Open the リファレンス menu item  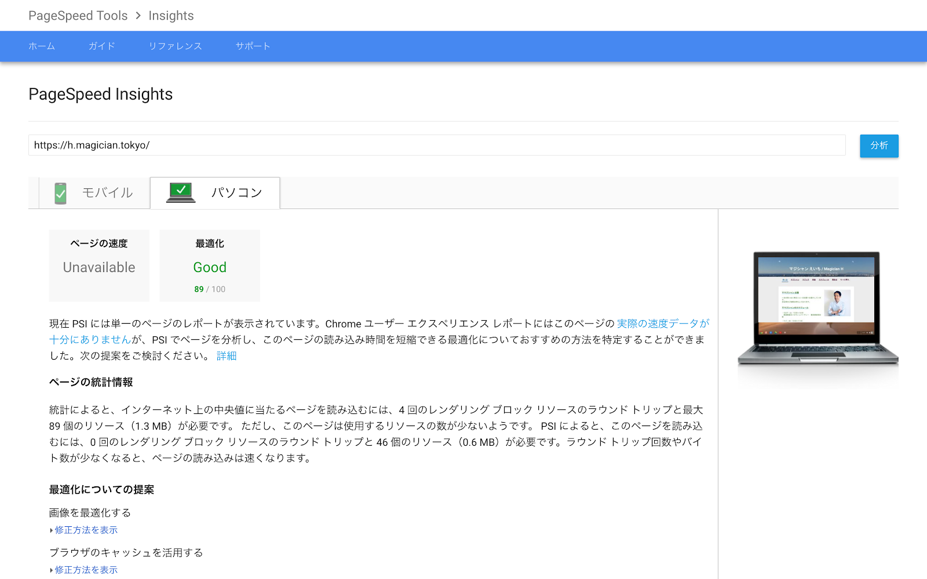point(175,46)
